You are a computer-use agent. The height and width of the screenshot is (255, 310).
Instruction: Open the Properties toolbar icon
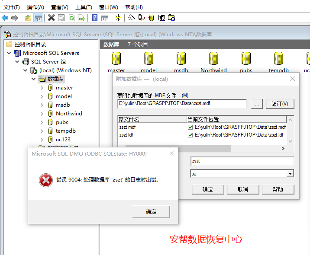61,18
